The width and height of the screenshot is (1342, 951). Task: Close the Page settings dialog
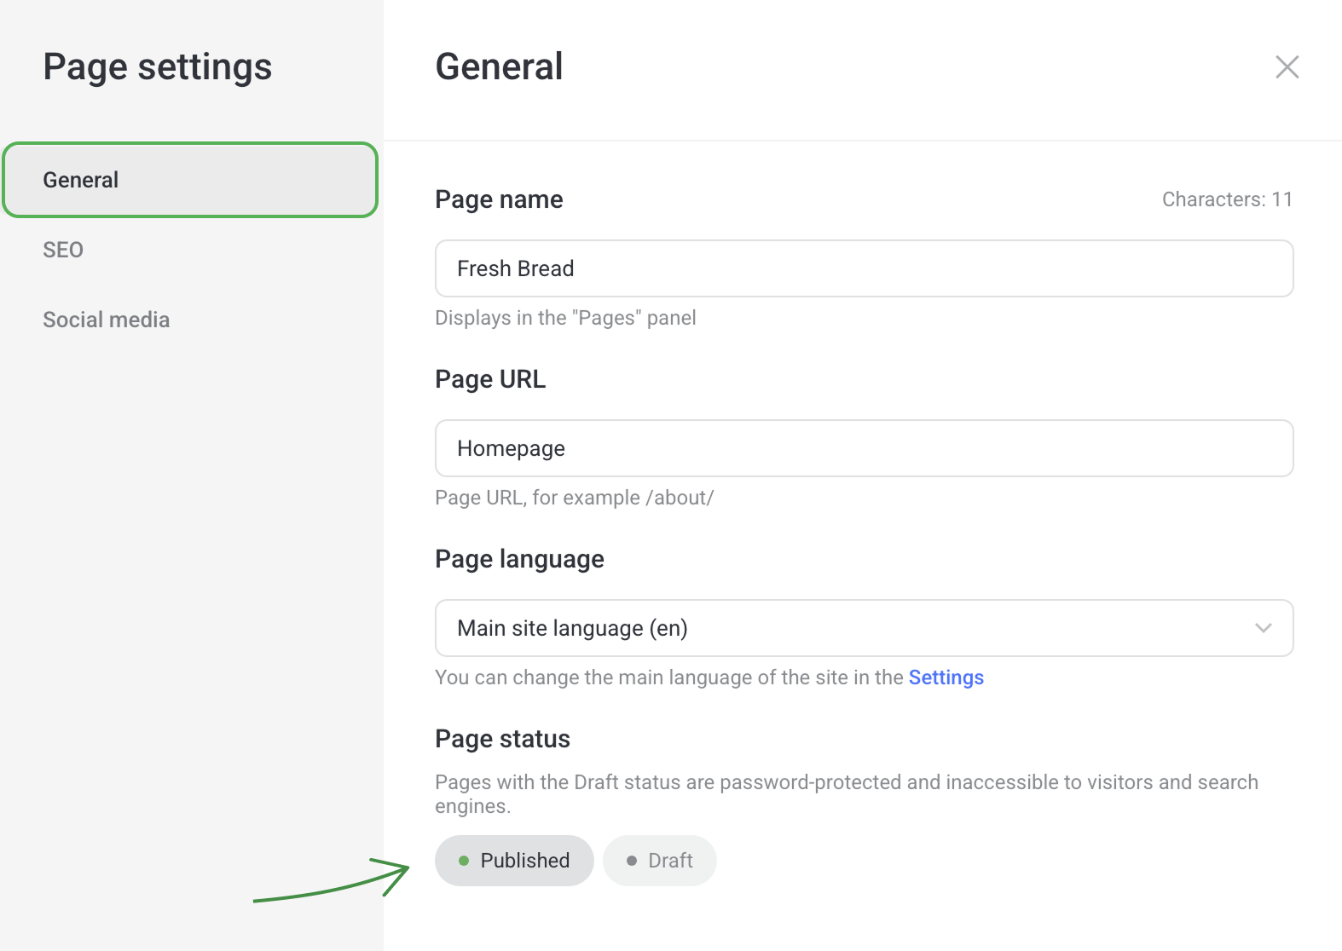(x=1287, y=67)
